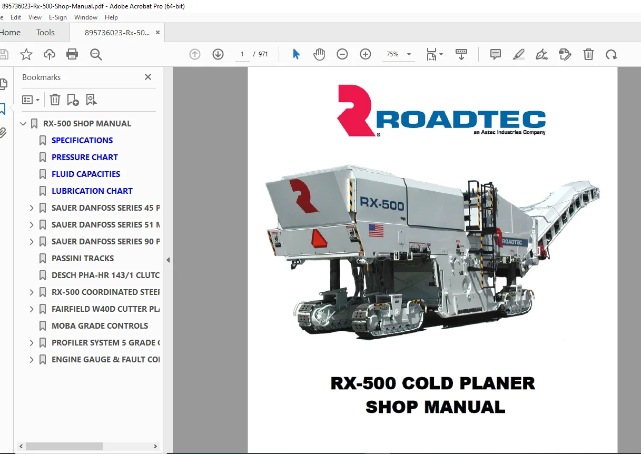Open LUBRICATION CHART bookmark
641x454 pixels.
click(x=92, y=191)
